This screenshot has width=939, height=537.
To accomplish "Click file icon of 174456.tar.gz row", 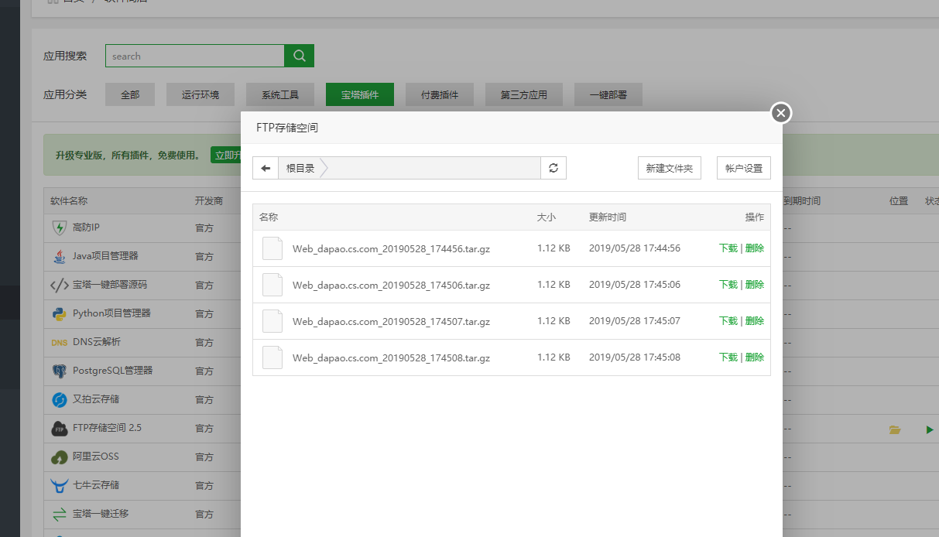I will tap(272, 248).
